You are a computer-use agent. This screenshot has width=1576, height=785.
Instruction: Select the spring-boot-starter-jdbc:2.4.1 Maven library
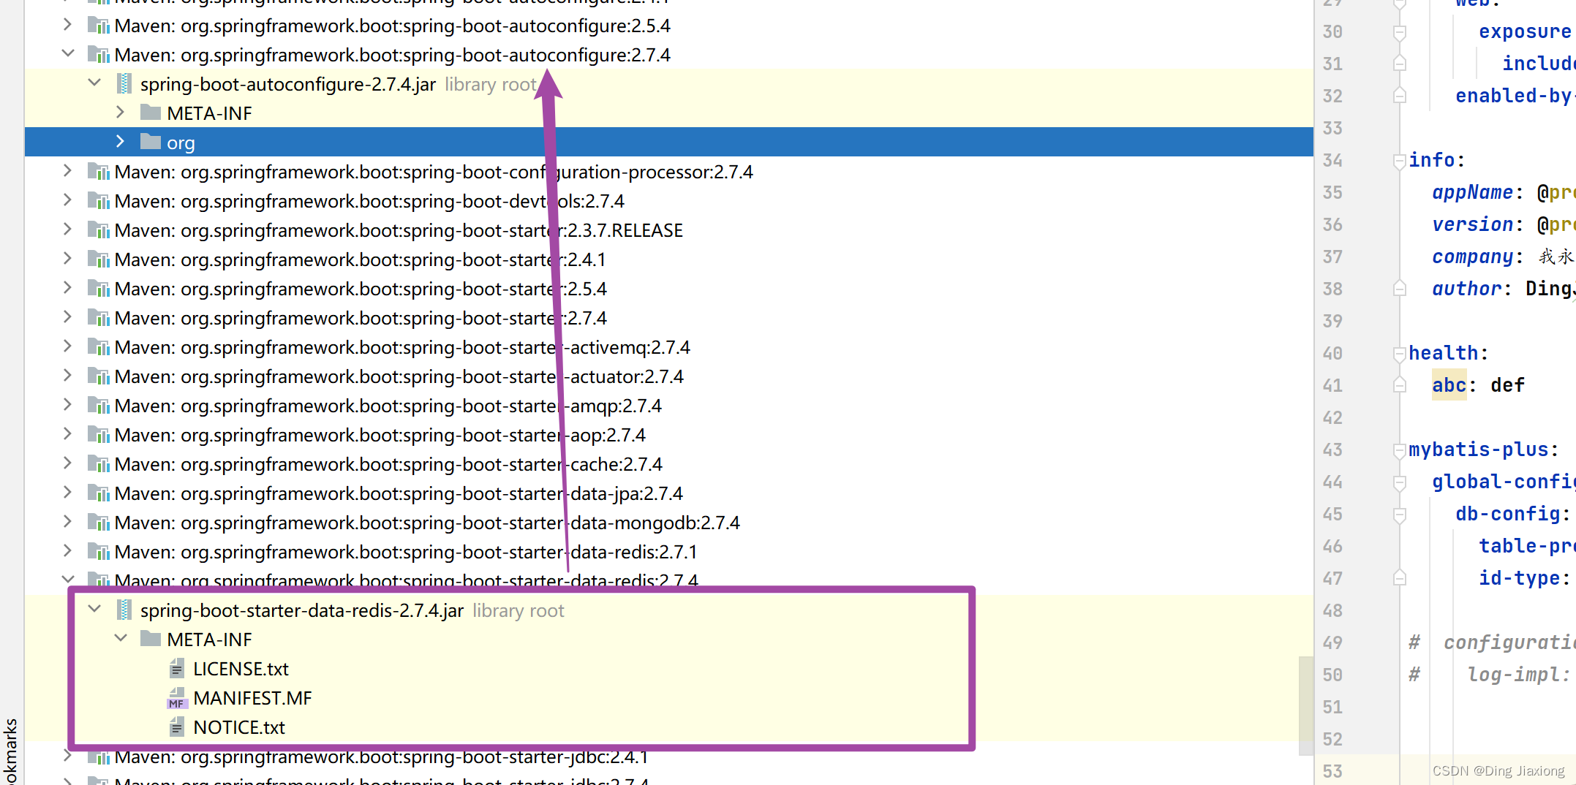pyautogui.click(x=381, y=756)
